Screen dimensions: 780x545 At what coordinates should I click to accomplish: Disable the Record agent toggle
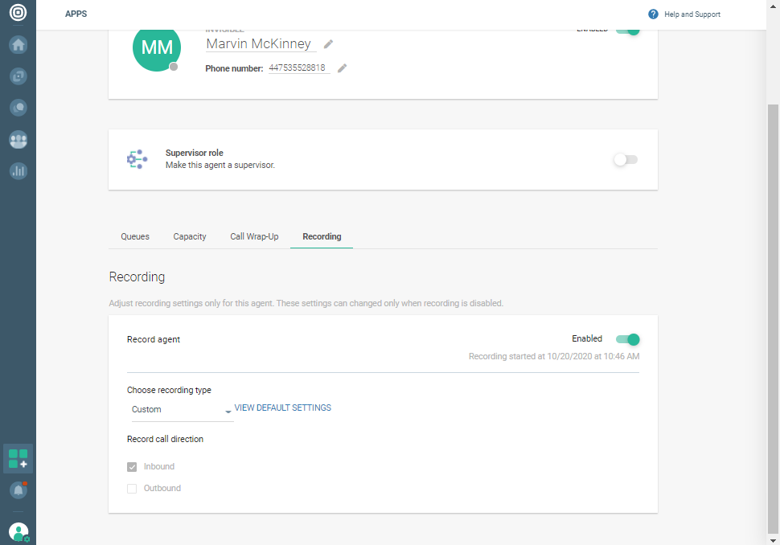point(627,339)
